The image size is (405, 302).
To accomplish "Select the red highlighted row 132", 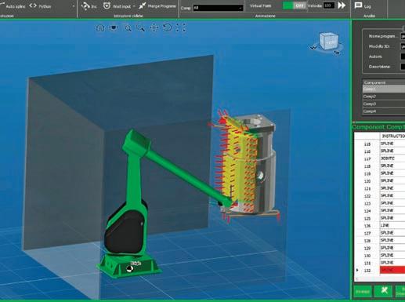I will (379, 270).
